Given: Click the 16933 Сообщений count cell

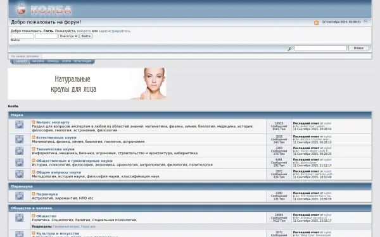Looking at the screenshot, I should pos(279,126).
